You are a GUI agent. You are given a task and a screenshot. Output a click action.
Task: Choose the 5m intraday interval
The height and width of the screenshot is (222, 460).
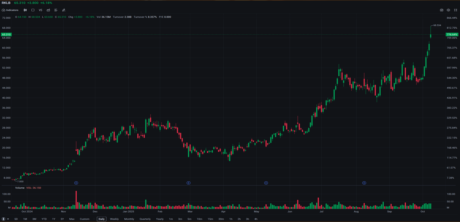coord(190,219)
